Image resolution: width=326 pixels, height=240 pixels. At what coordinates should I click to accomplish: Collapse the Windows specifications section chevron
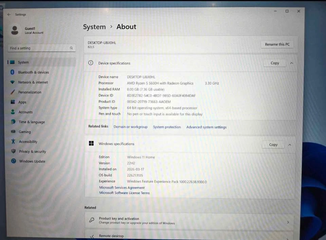(x=290, y=145)
